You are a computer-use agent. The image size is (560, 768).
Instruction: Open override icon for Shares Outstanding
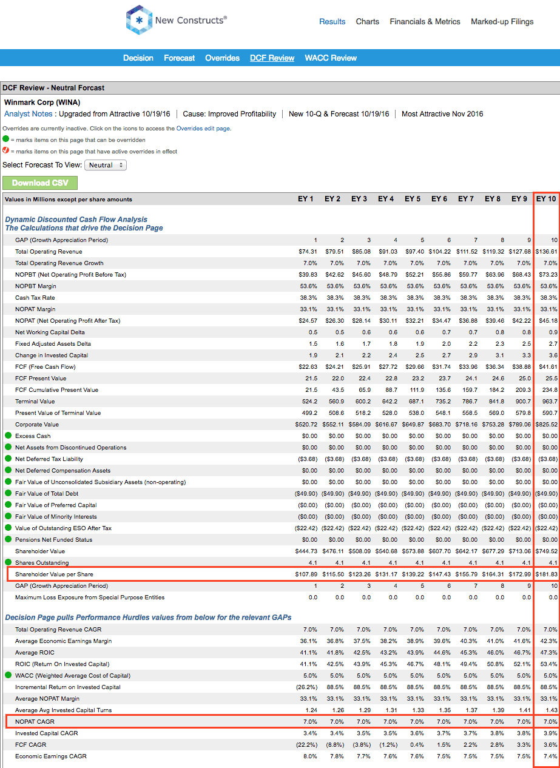tap(8, 562)
